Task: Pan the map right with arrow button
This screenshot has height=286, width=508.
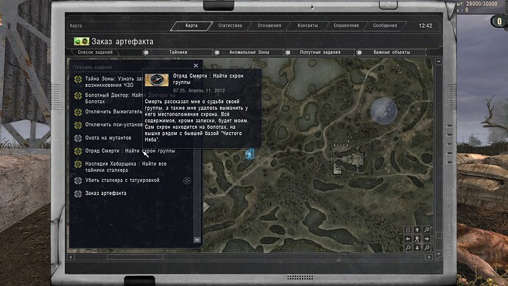Action: click(427, 239)
